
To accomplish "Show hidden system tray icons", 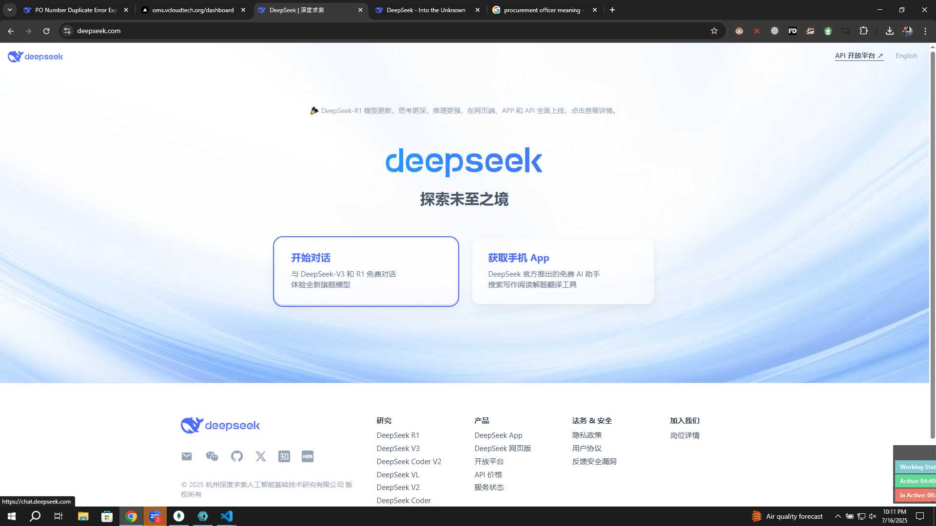I will pyautogui.click(x=838, y=516).
